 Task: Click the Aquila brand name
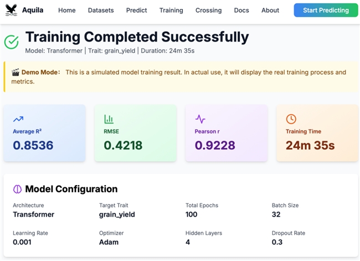pos(33,10)
